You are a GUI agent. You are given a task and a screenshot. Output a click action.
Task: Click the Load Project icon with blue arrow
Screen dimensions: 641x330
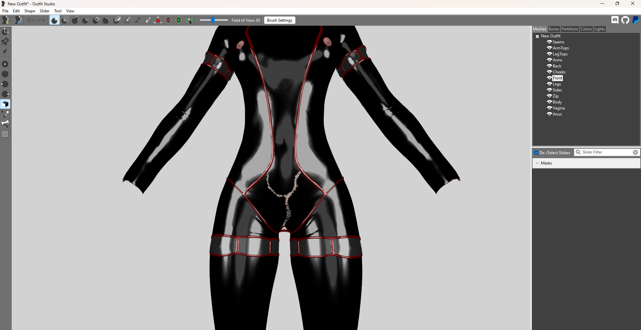tap(18, 20)
